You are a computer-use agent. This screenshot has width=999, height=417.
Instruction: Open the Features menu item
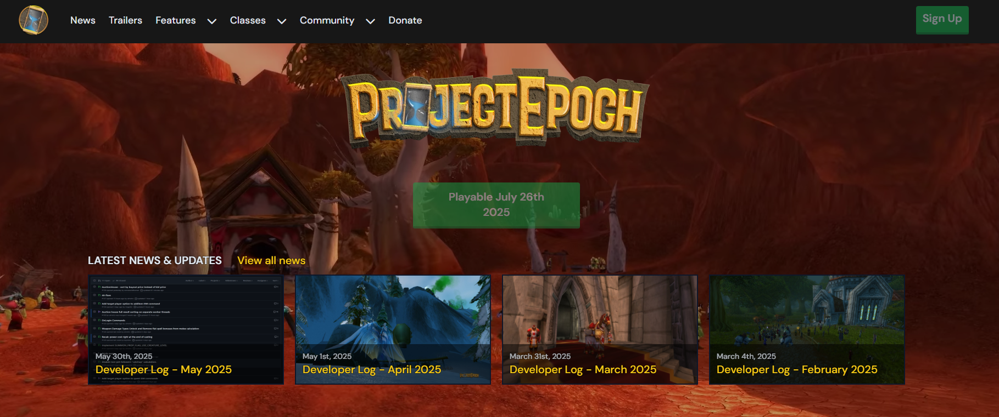(x=176, y=20)
